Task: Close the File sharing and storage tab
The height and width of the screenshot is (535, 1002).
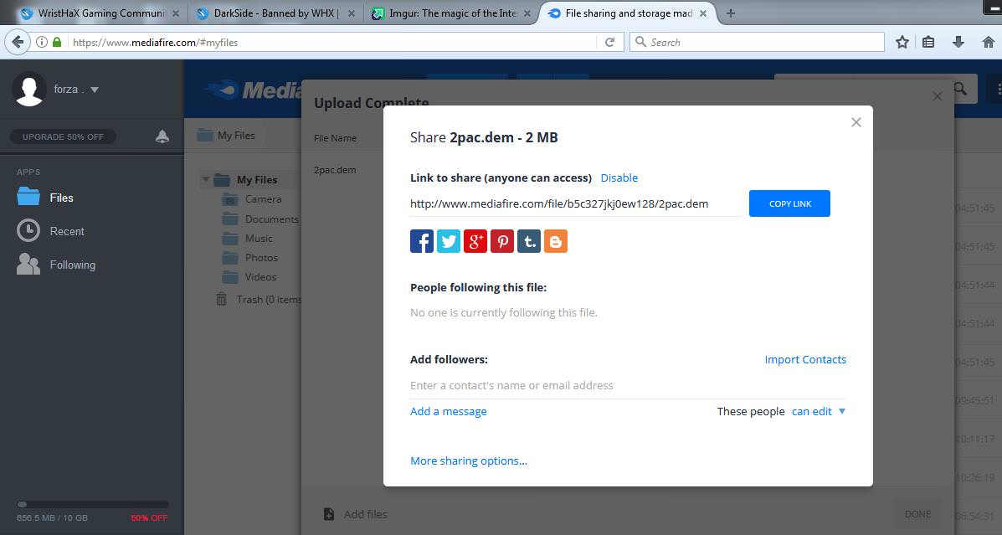Action: (x=703, y=13)
